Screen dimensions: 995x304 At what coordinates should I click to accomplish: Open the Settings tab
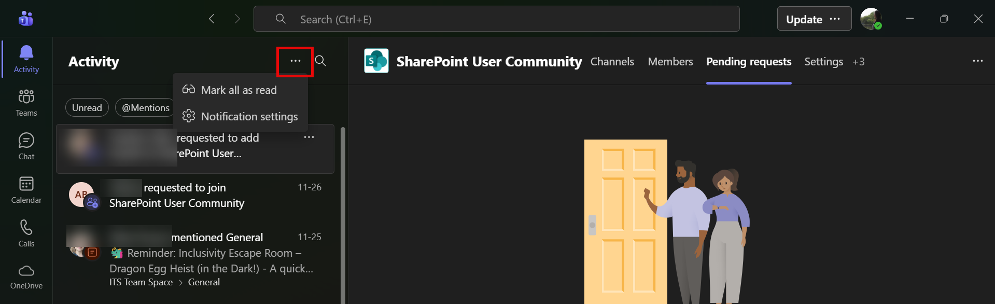pos(823,61)
